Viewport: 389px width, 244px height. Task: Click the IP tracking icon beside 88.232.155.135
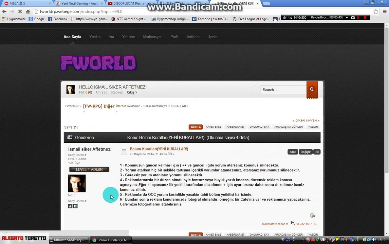coord(293,223)
